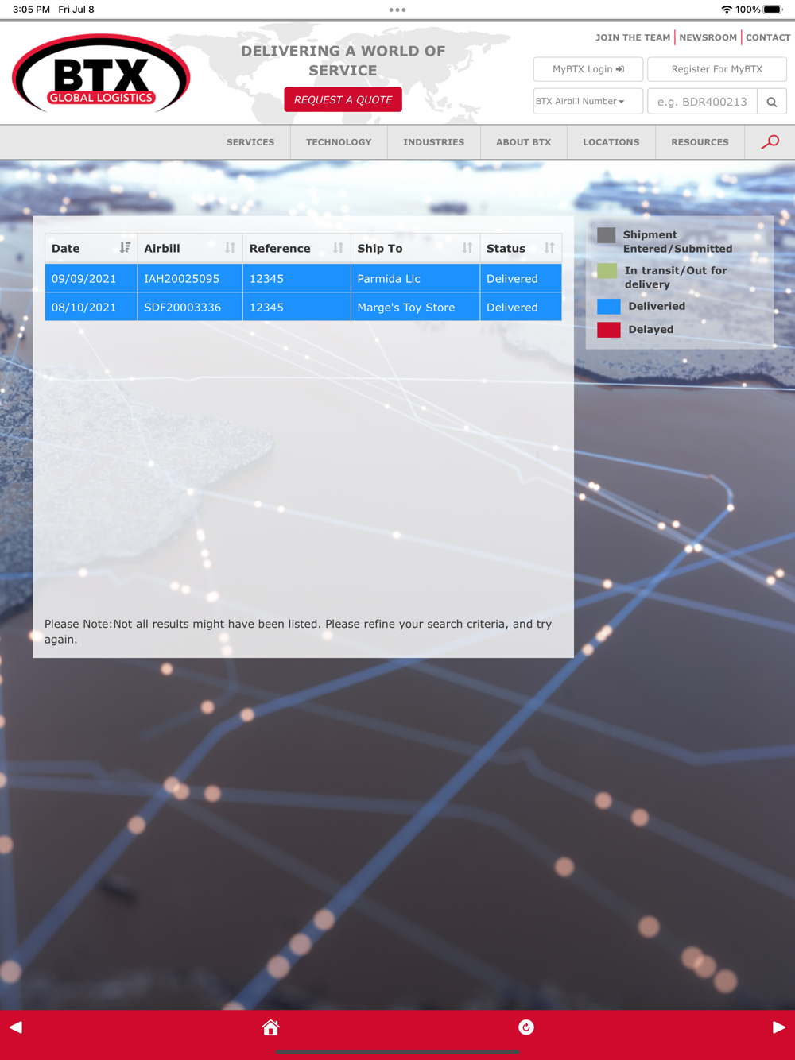
Task: Open the Resources menu
Action: point(700,142)
